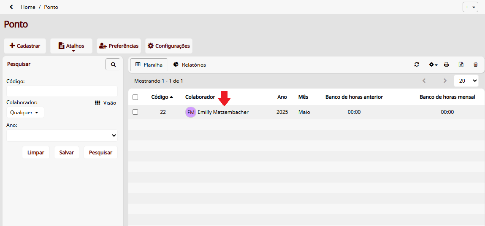Click the Excel export icon
Screen dimensions: 485x226
461,65
